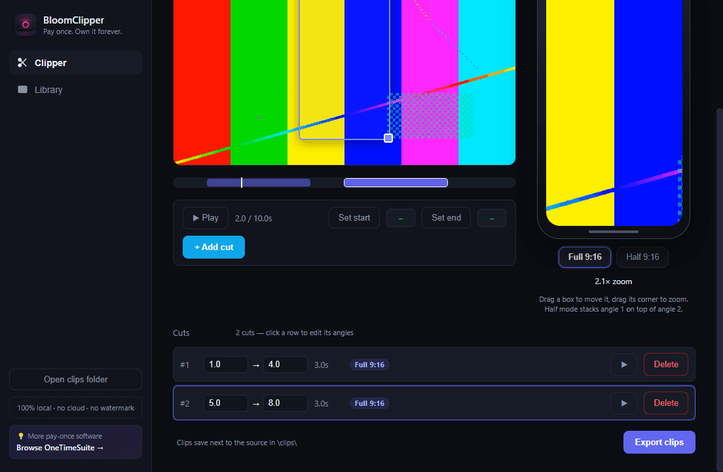Select cut #2 row to edit angles
The height and width of the screenshot is (472, 723).
coord(434,403)
